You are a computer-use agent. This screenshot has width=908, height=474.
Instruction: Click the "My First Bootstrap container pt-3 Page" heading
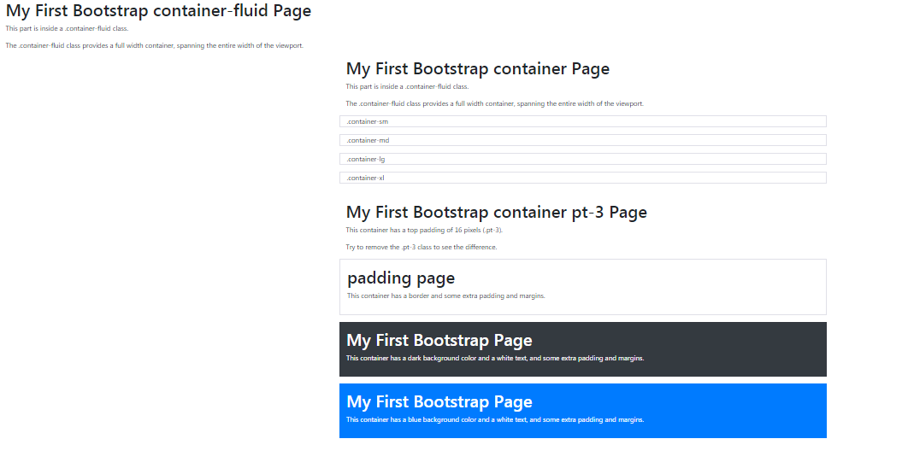pyautogui.click(x=496, y=213)
